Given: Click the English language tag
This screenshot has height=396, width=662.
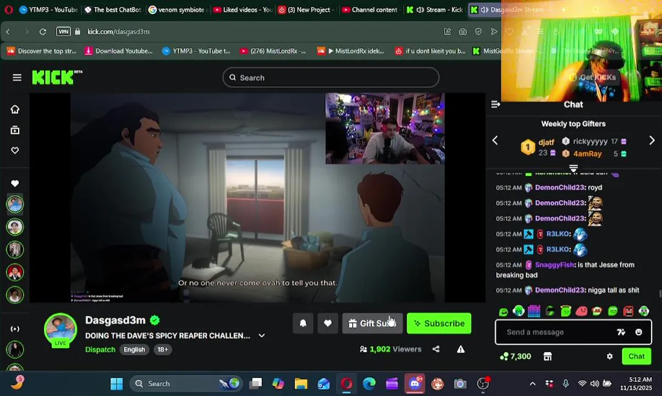Looking at the screenshot, I should pos(134,349).
